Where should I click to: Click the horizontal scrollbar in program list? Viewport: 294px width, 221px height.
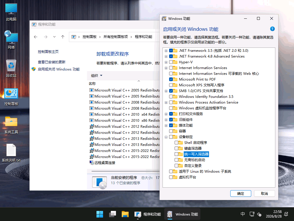click(125, 171)
